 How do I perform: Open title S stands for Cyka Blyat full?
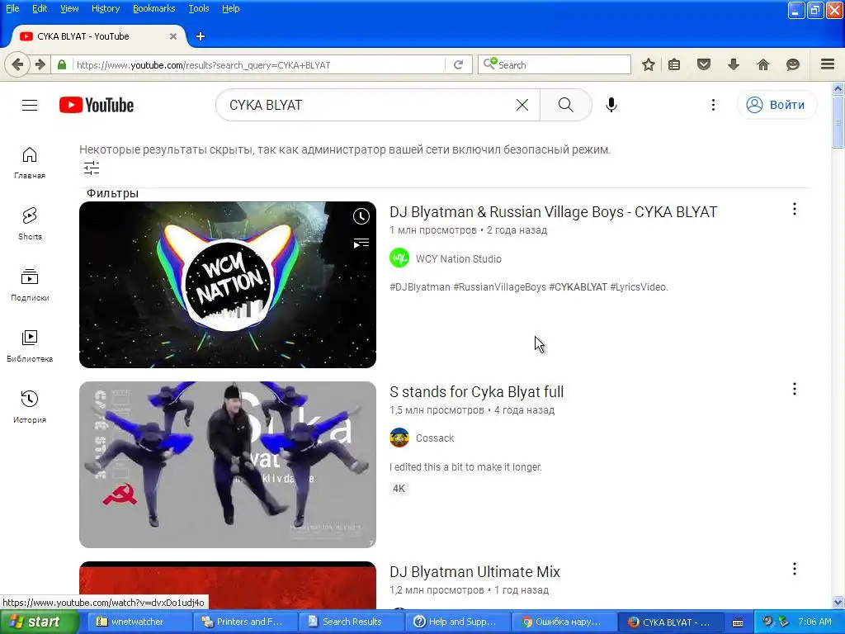coord(476,392)
